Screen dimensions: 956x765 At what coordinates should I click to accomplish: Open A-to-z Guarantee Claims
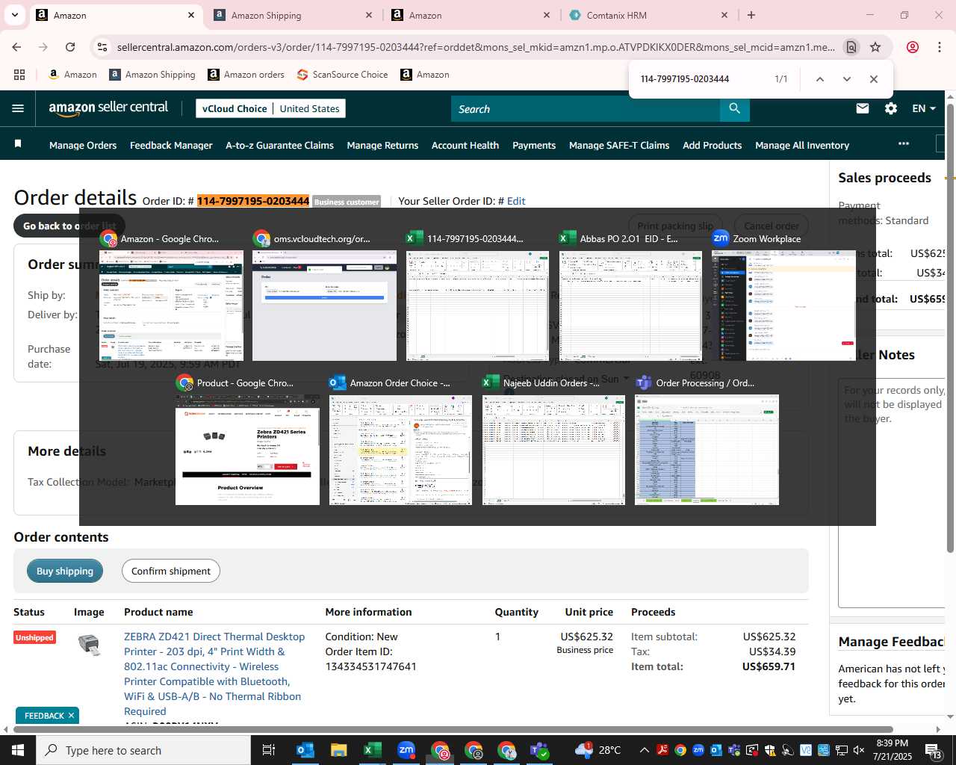(279, 145)
